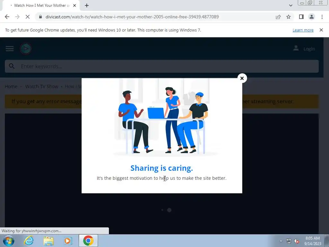Dismiss the Chrome update notification bar
This screenshot has height=247, width=329.
(x=321, y=30)
